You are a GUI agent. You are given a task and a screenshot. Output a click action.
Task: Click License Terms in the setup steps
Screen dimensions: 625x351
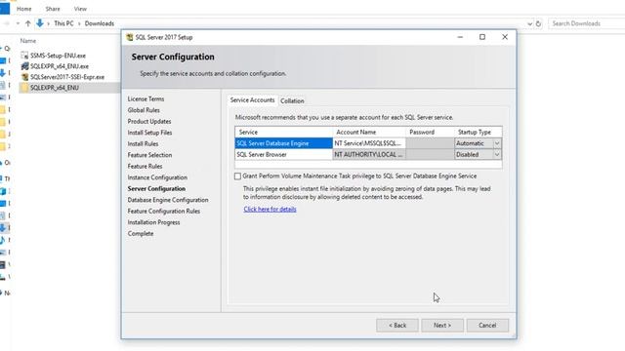(146, 99)
